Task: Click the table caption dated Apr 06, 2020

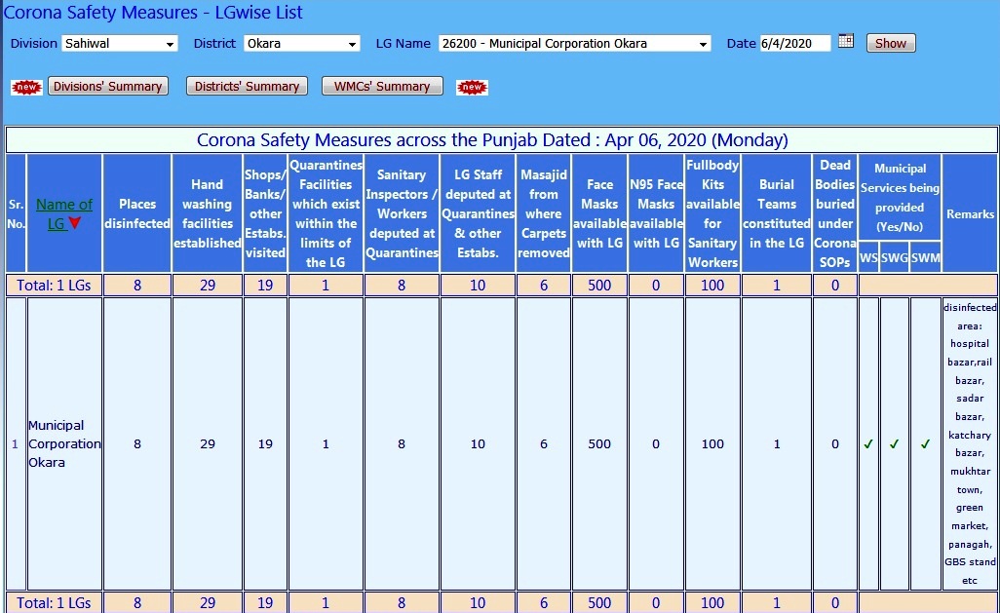Action: point(492,139)
